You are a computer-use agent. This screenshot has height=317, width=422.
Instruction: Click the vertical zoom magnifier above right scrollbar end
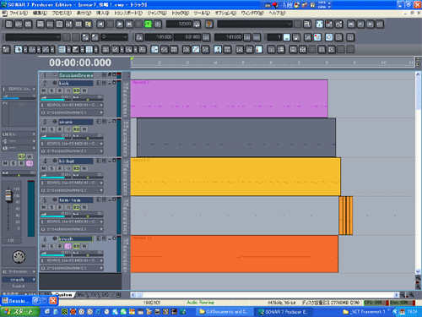(x=418, y=277)
